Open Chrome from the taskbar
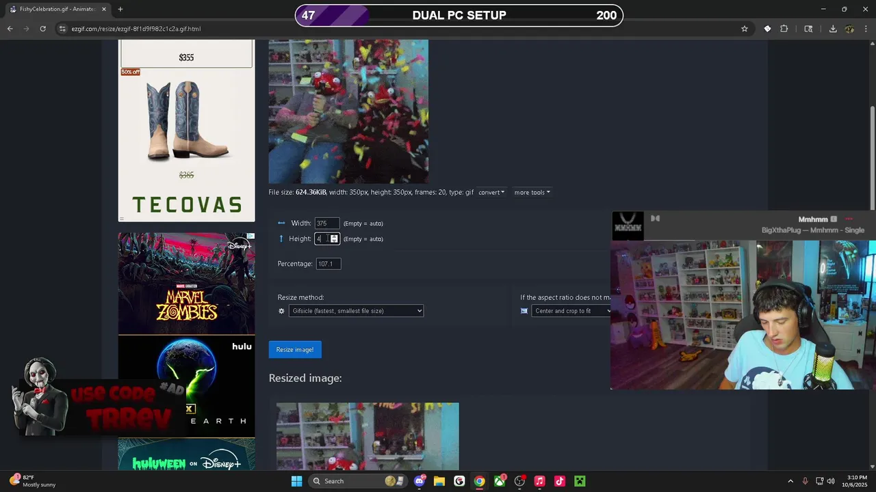The height and width of the screenshot is (492, 876). [479, 481]
